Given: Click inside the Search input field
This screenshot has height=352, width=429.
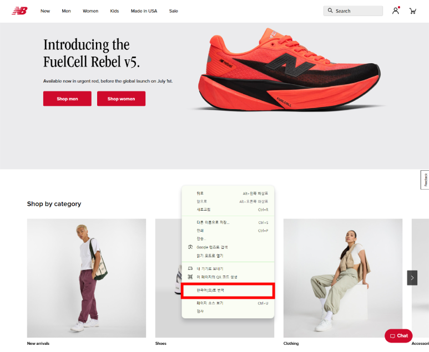Looking at the screenshot, I should click(353, 11).
